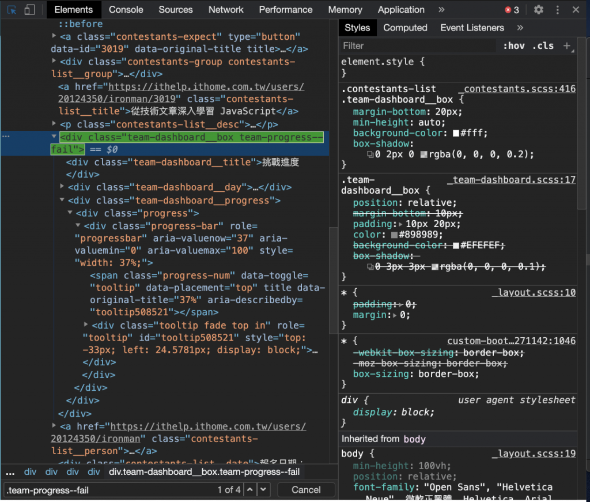
Task: Select the team-dashboard__title div row
Action: pyautogui.click(x=183, y=168)
